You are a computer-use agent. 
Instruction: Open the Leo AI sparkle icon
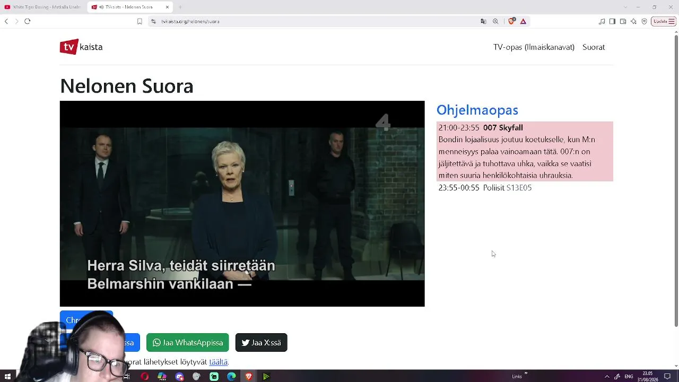click(x=633, y=21)
